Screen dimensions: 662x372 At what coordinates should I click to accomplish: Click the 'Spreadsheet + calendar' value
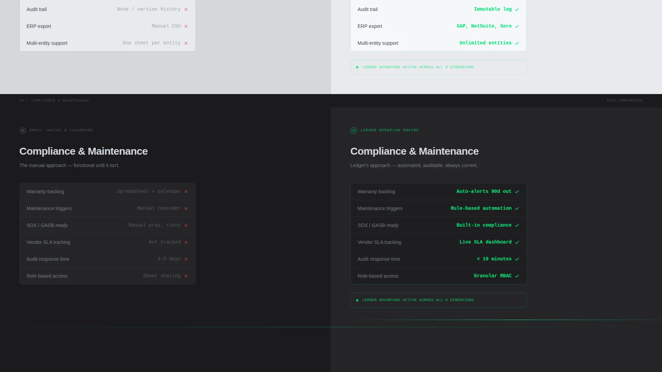point(149,191)
